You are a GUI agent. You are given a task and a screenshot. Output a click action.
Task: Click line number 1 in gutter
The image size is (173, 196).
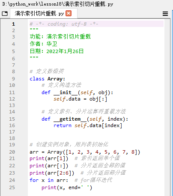pos(13,24)
